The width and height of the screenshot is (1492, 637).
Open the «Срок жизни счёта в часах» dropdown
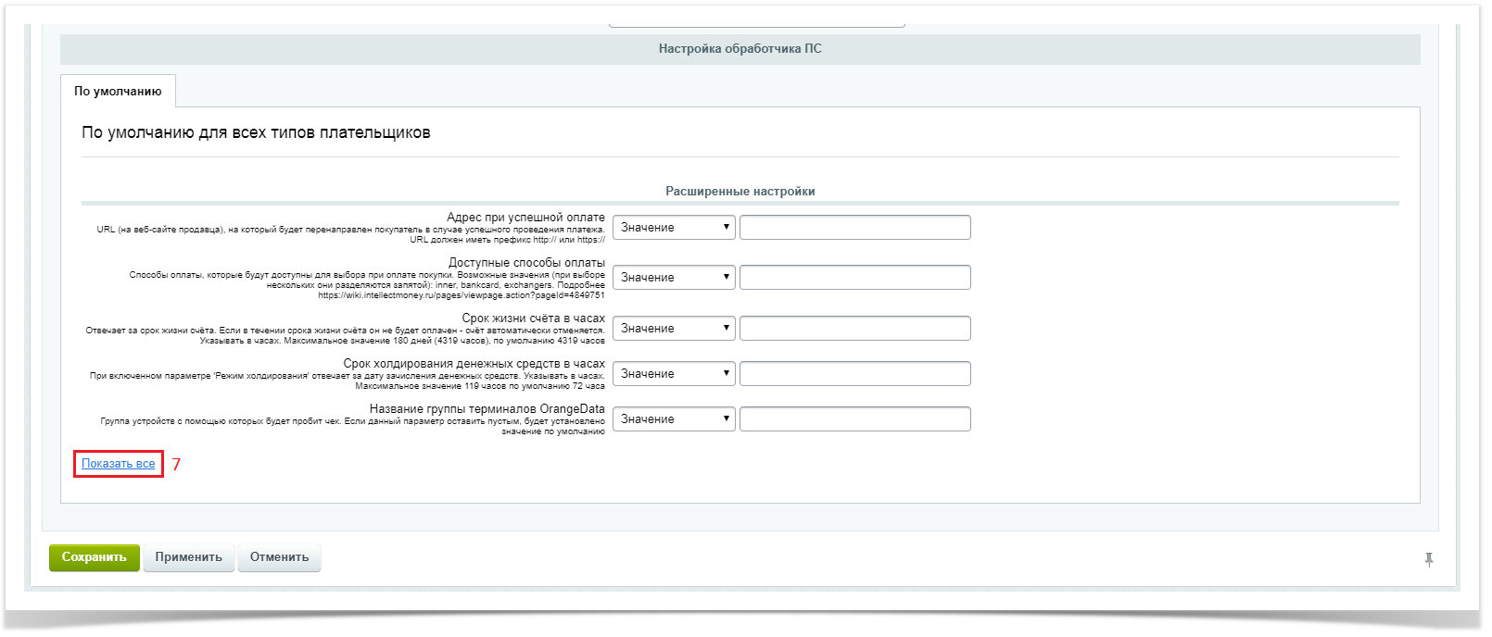point(674,329)
